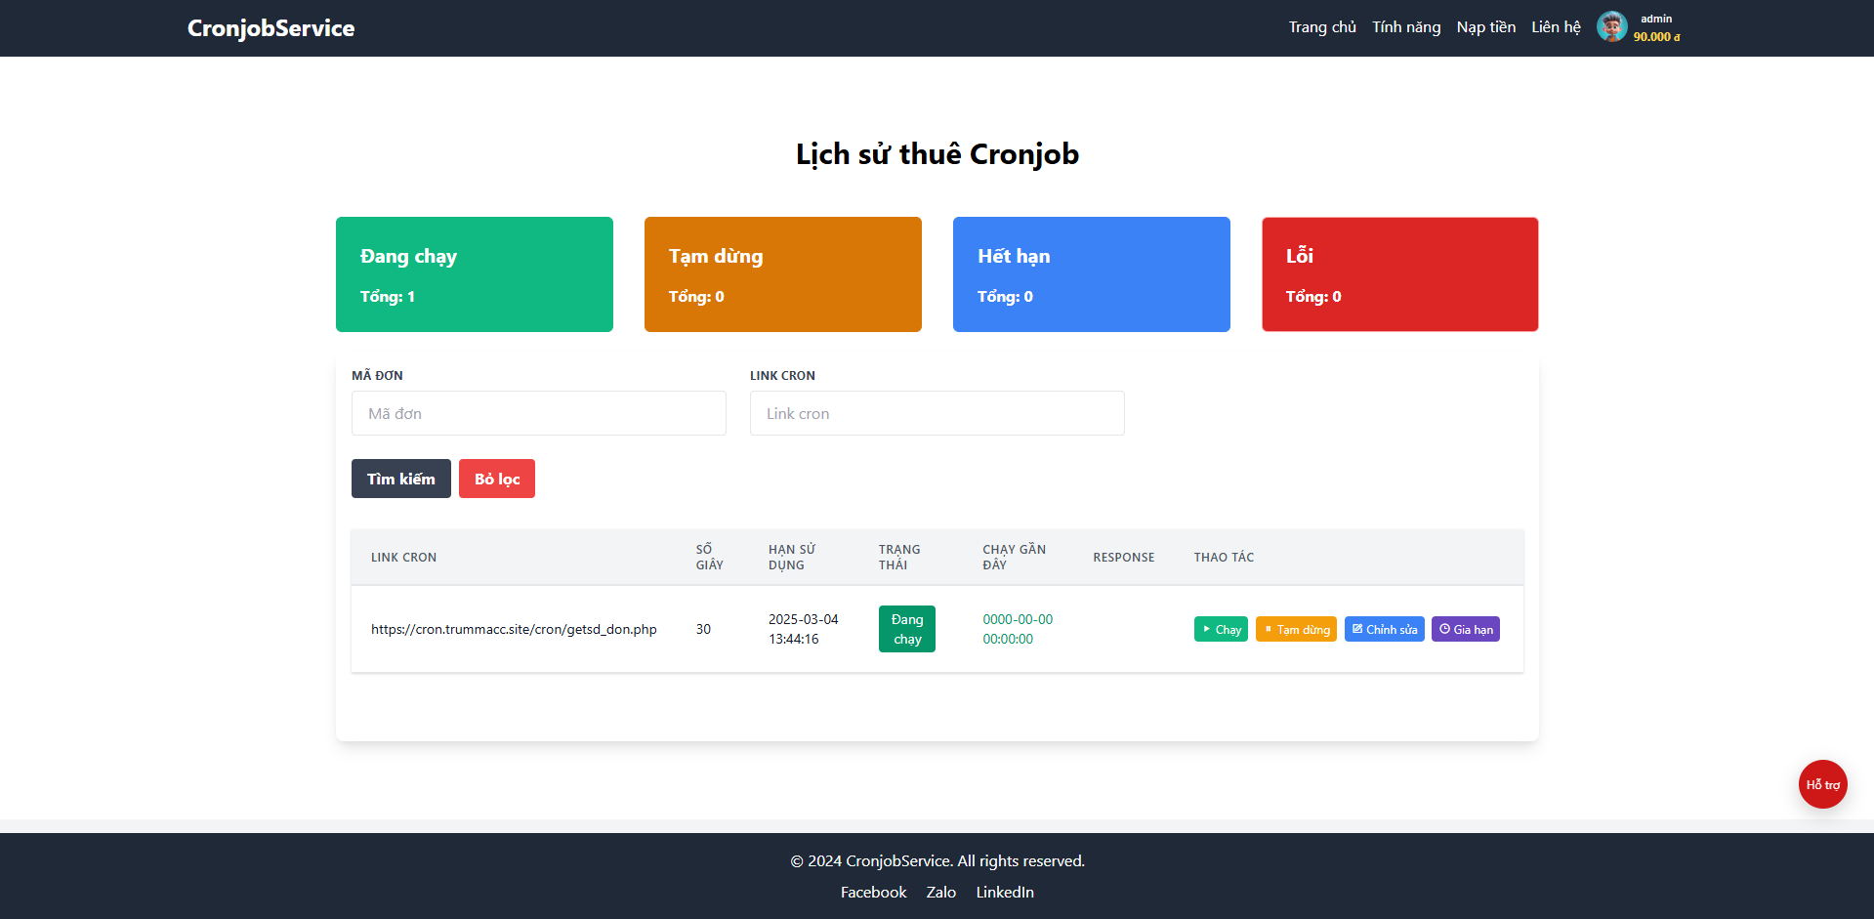Screen dimensions: 1874x919
Task: Open the Facebook footer link
Action: pyautogui.click(x=873, y=892)
